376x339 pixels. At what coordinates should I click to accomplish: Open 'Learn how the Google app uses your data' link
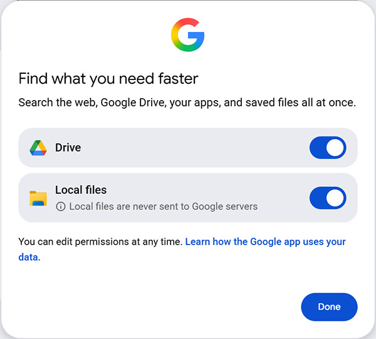265,241
